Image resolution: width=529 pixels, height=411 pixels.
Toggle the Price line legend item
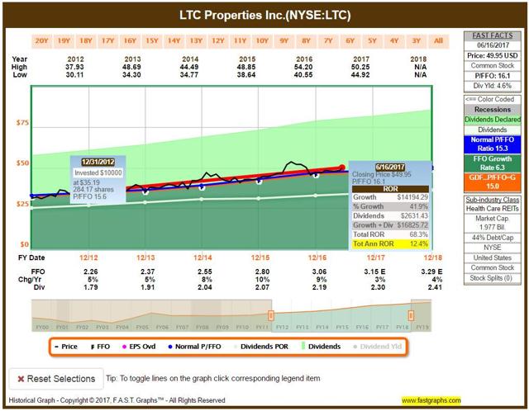[x=66, y=347]
